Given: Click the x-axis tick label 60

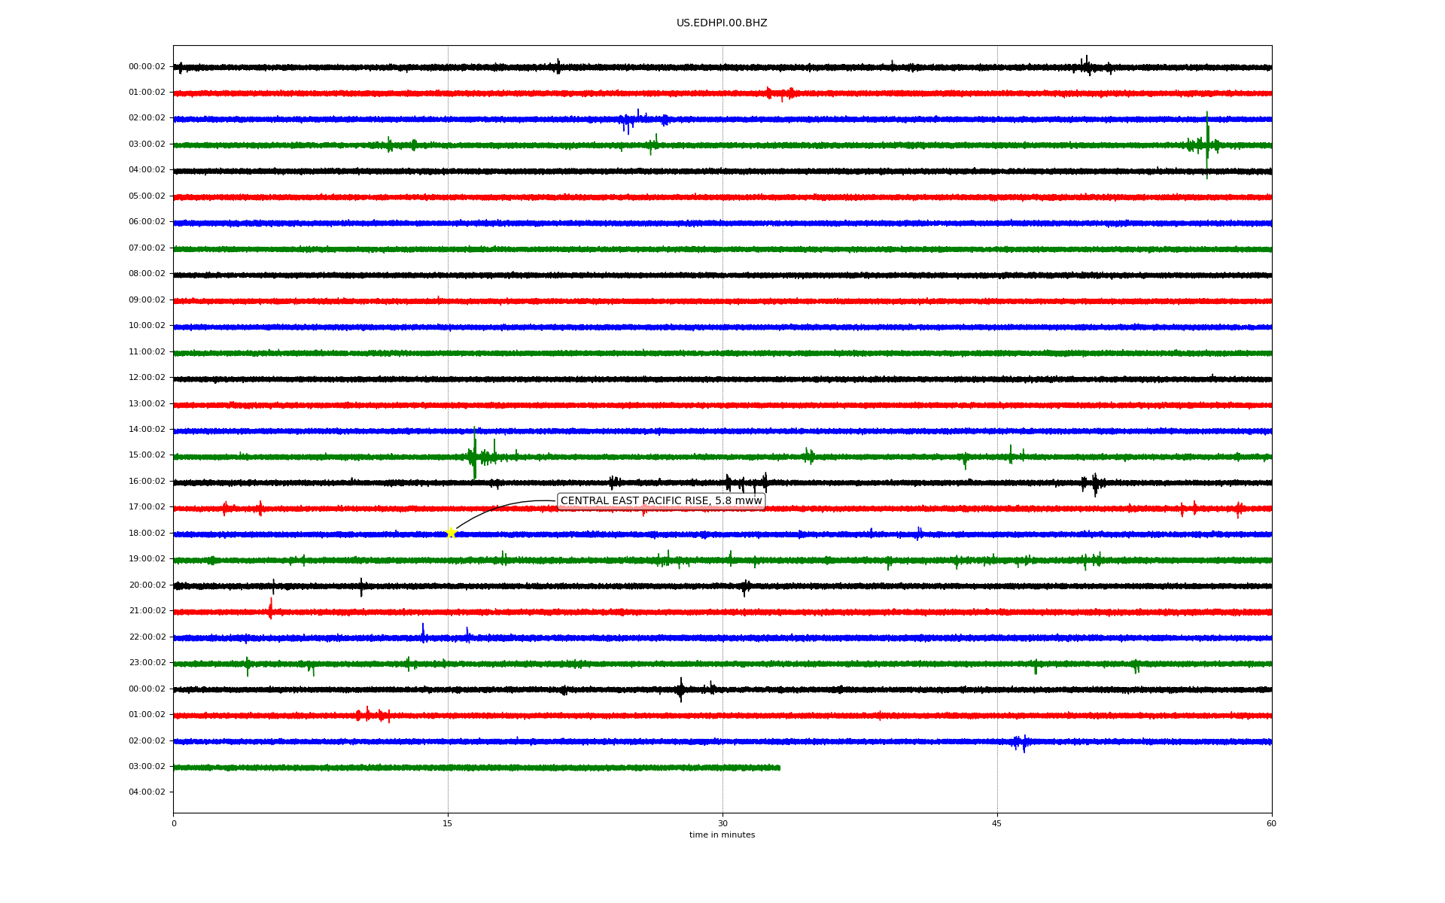Looking at the screenshot, I should 1271,824.
